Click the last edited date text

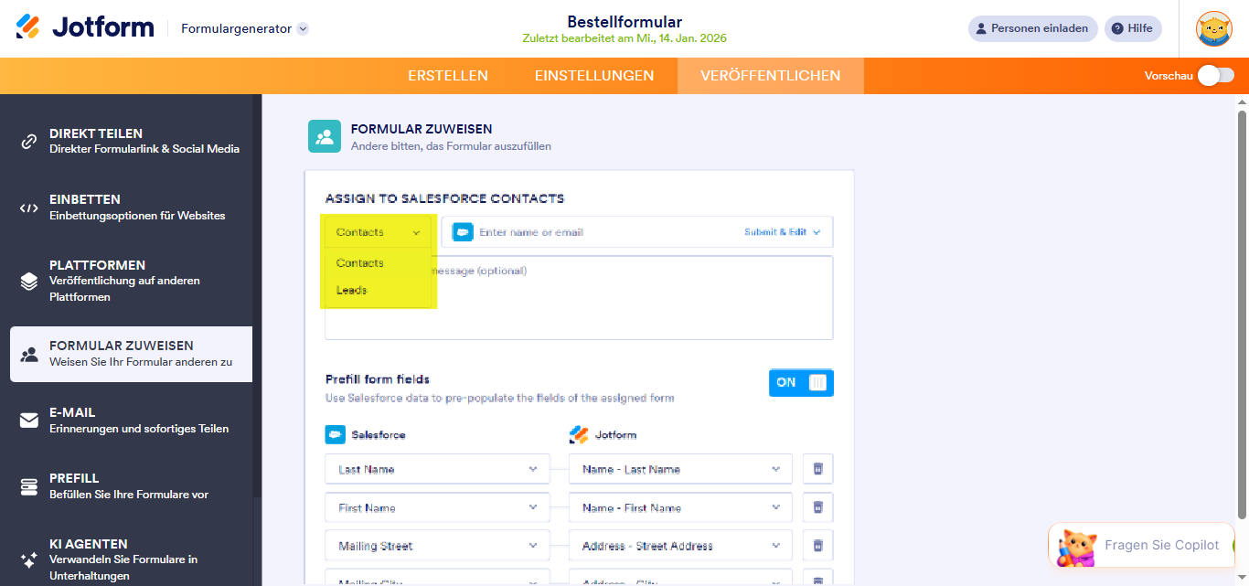pyautogui.click(x=624, y=38)
